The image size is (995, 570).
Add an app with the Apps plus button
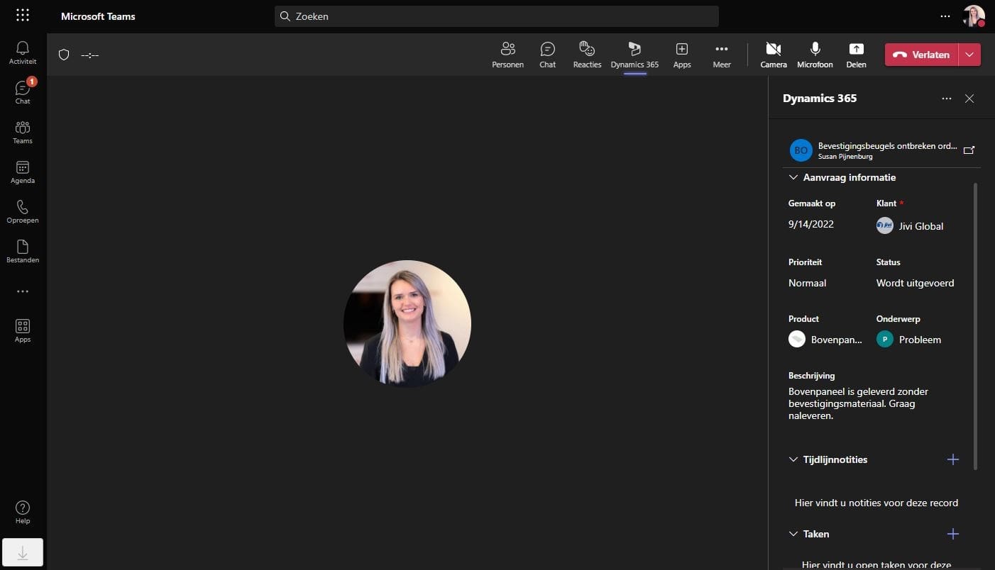click(x=682, y=55)
